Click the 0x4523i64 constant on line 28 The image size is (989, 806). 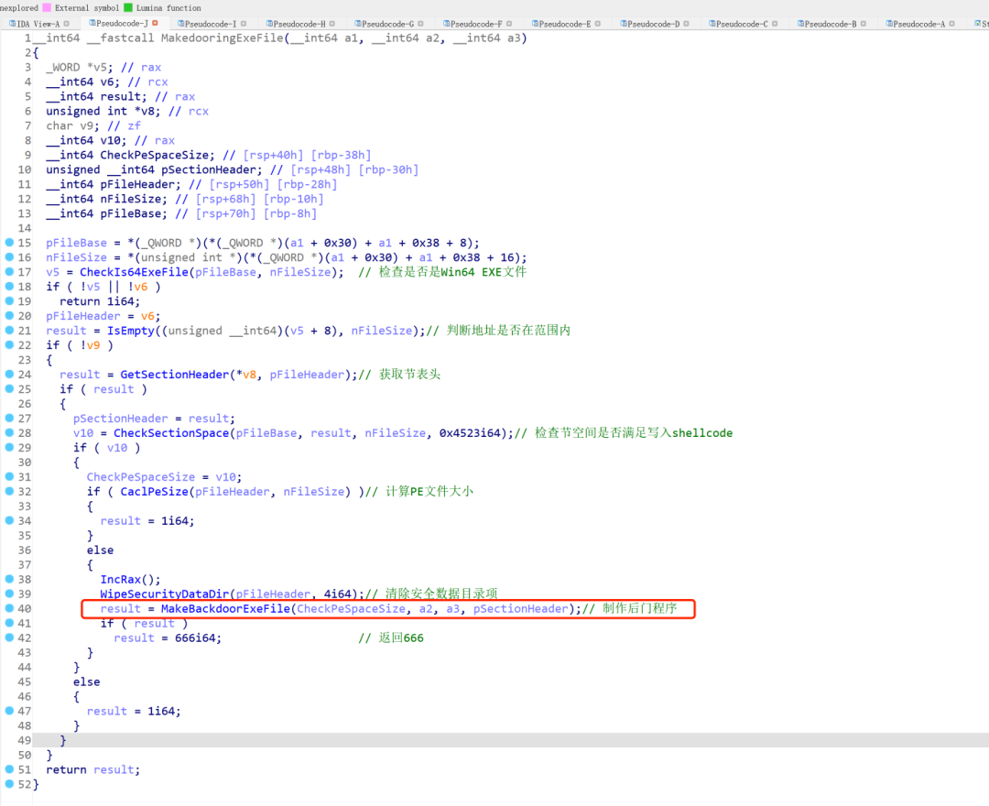pyautogui.click(x=473, y=433)
